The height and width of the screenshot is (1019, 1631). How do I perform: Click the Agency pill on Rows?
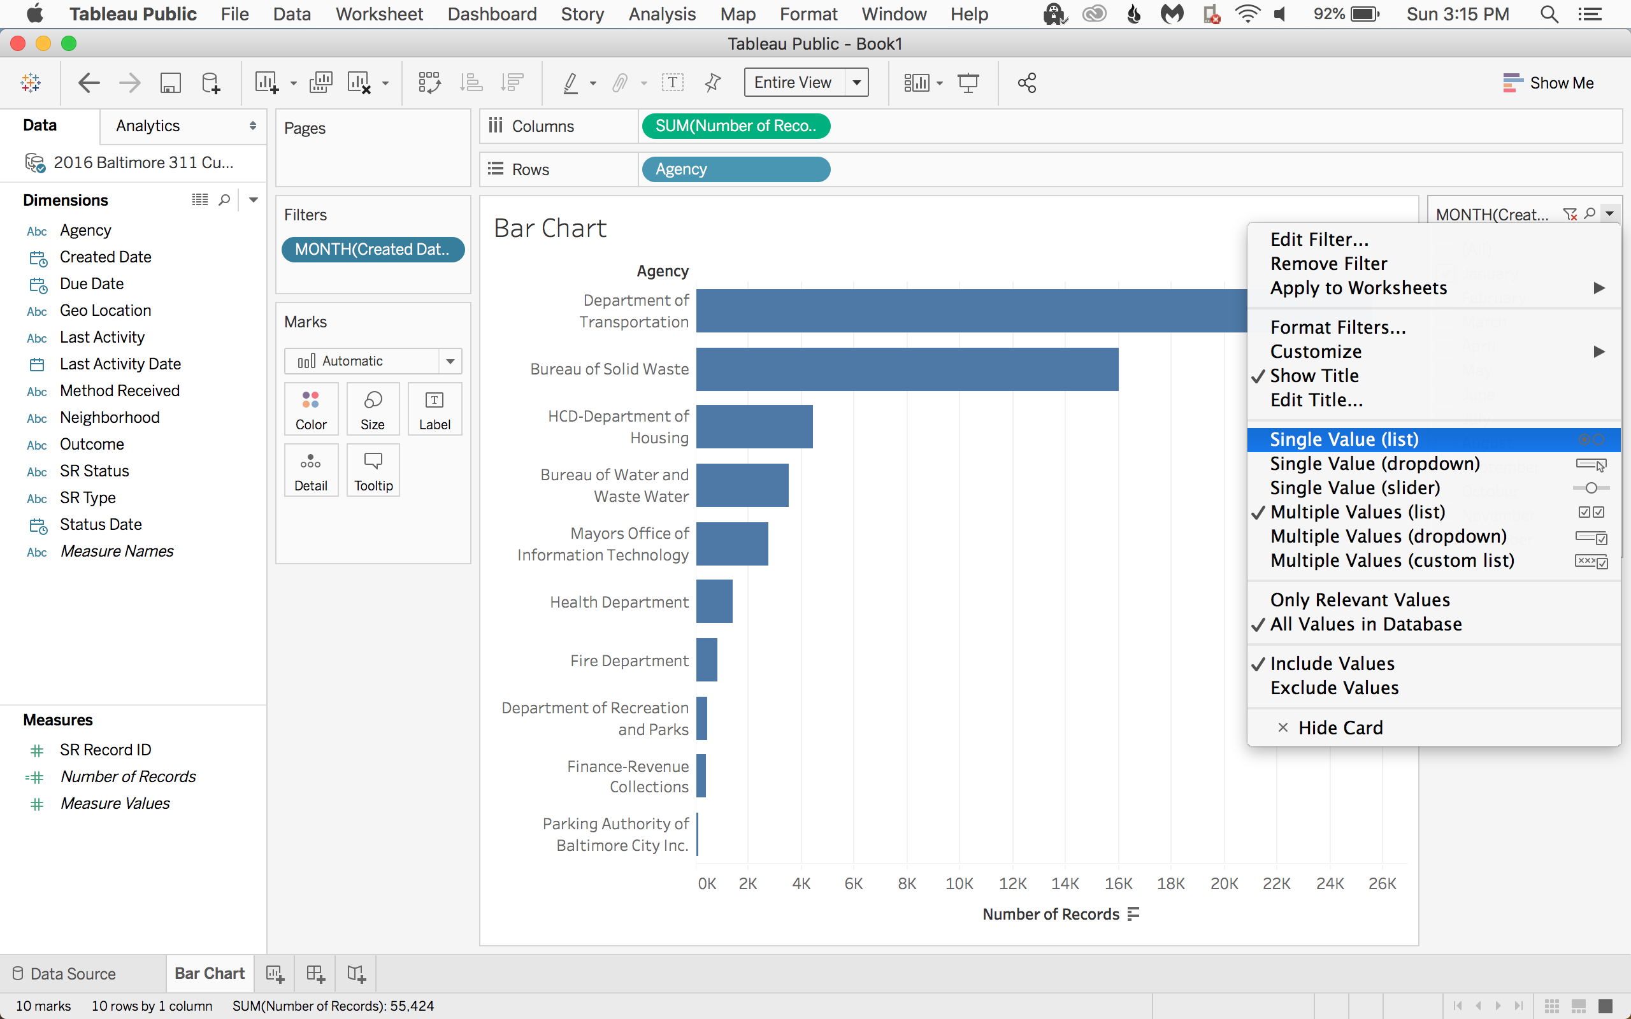pos(736,169)
